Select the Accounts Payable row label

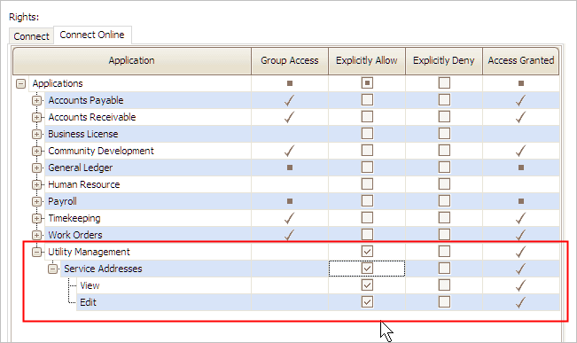86,100
